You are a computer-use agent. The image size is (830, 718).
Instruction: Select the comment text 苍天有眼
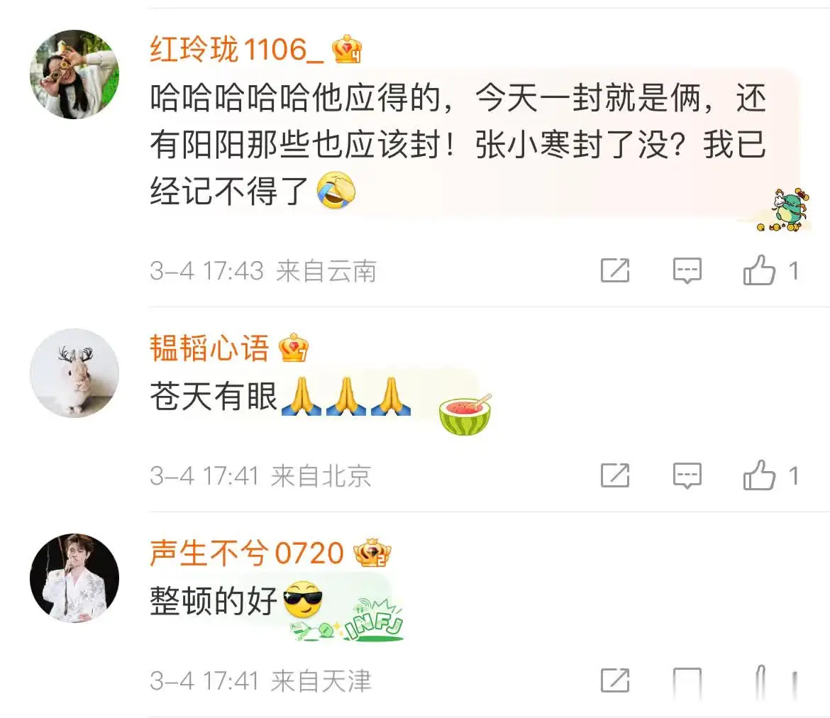point(214,396)
